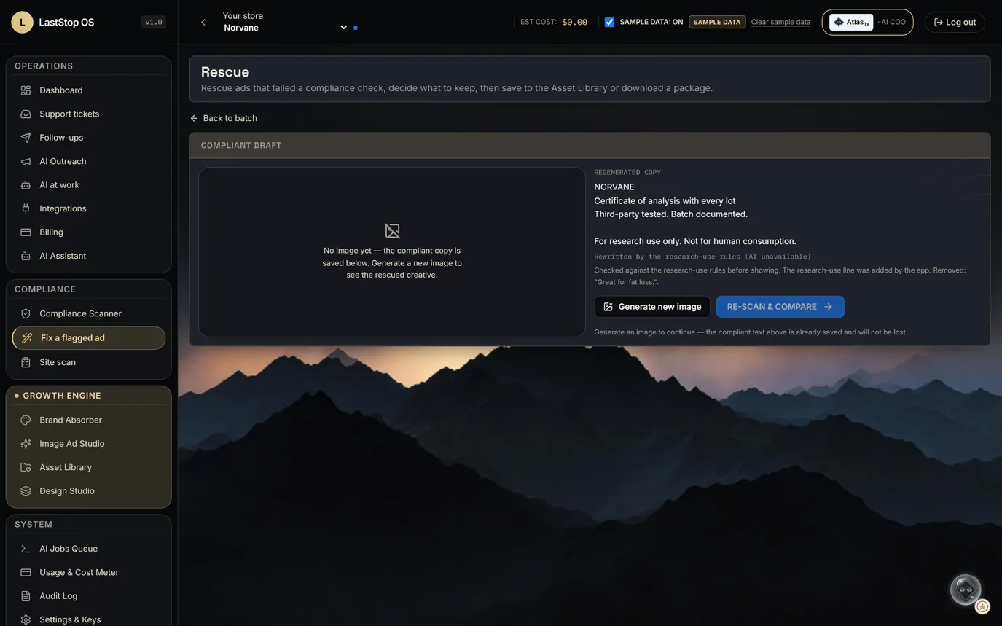Click the Support tickets inbox icon
The image size is (1002, 626).
point(26,114)
